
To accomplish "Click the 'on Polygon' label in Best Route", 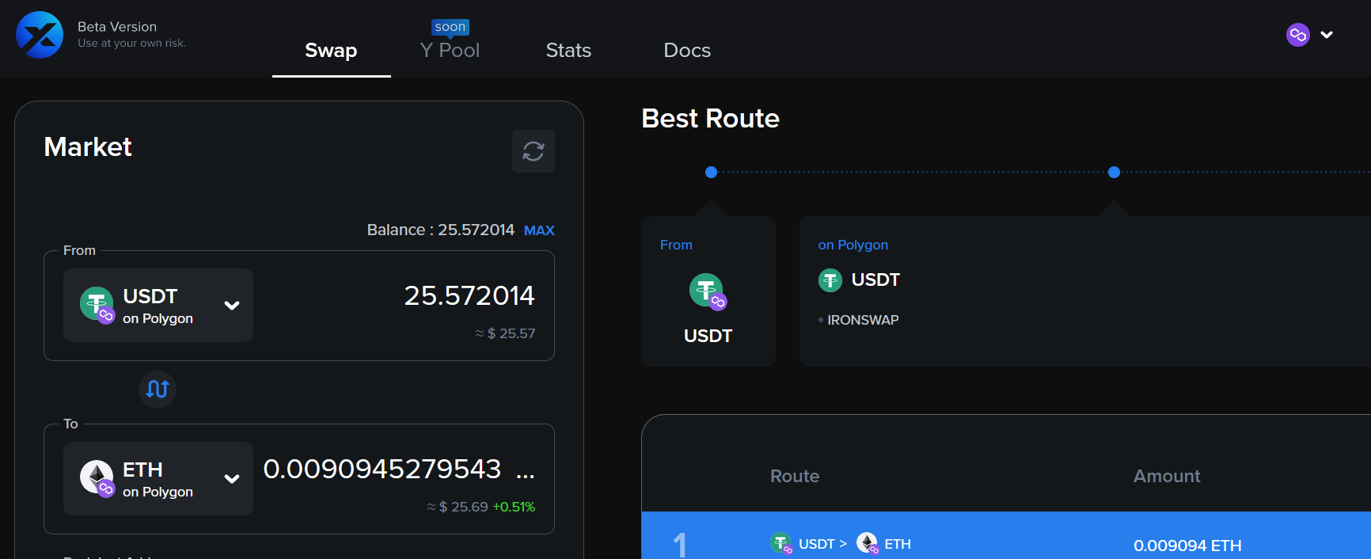I will (x=853, y=245).
